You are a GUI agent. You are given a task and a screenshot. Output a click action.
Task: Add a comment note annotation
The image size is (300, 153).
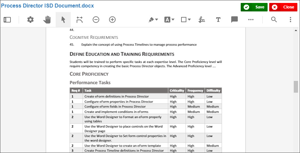pyautogui.click(x=234, y=20)
